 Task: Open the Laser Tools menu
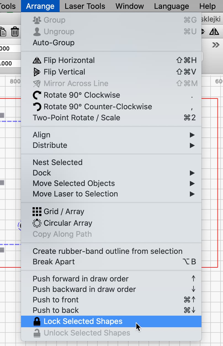[85, 6]
